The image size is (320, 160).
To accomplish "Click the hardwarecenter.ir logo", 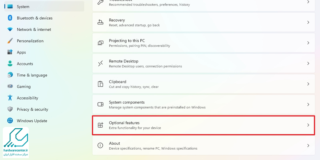I will coord(16,142).
